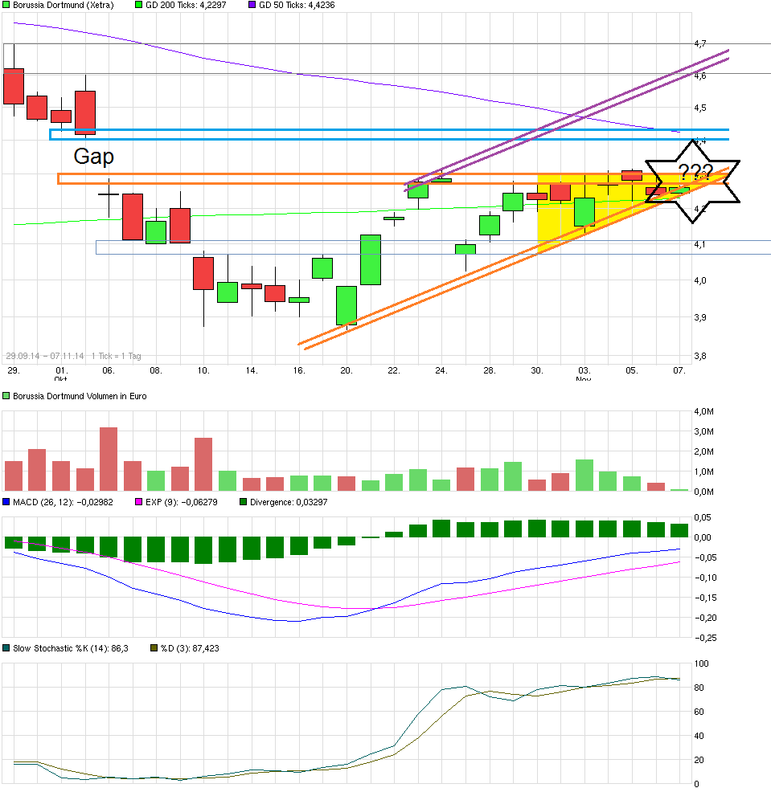The image size is (771, 792).
Task: Toggle the MACD indicator panel display
Action: (6, 501)
